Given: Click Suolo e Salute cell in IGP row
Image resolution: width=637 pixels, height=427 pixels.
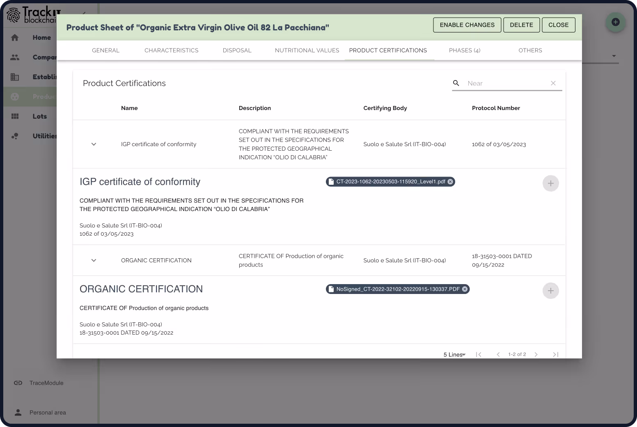Looking at the screenshot, I should tap(404, 144).
